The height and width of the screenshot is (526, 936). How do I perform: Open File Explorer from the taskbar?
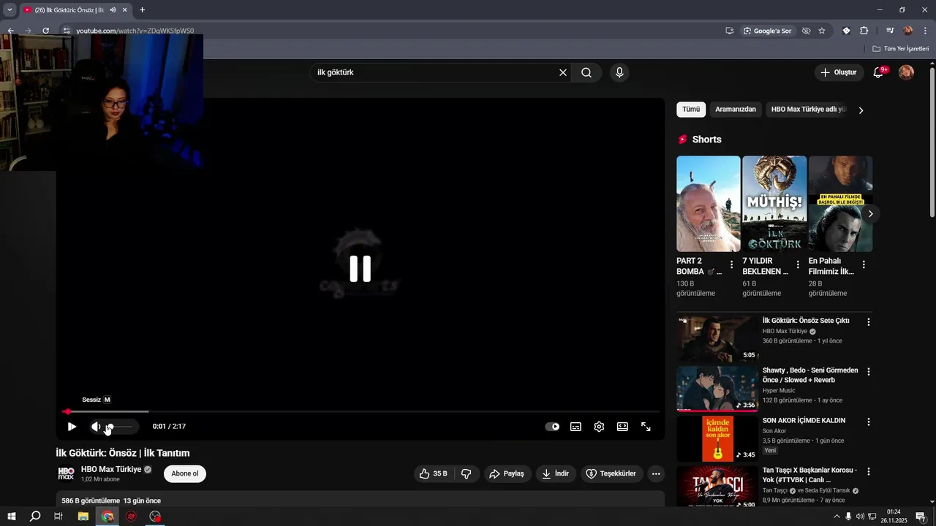[x=83, y=517]
